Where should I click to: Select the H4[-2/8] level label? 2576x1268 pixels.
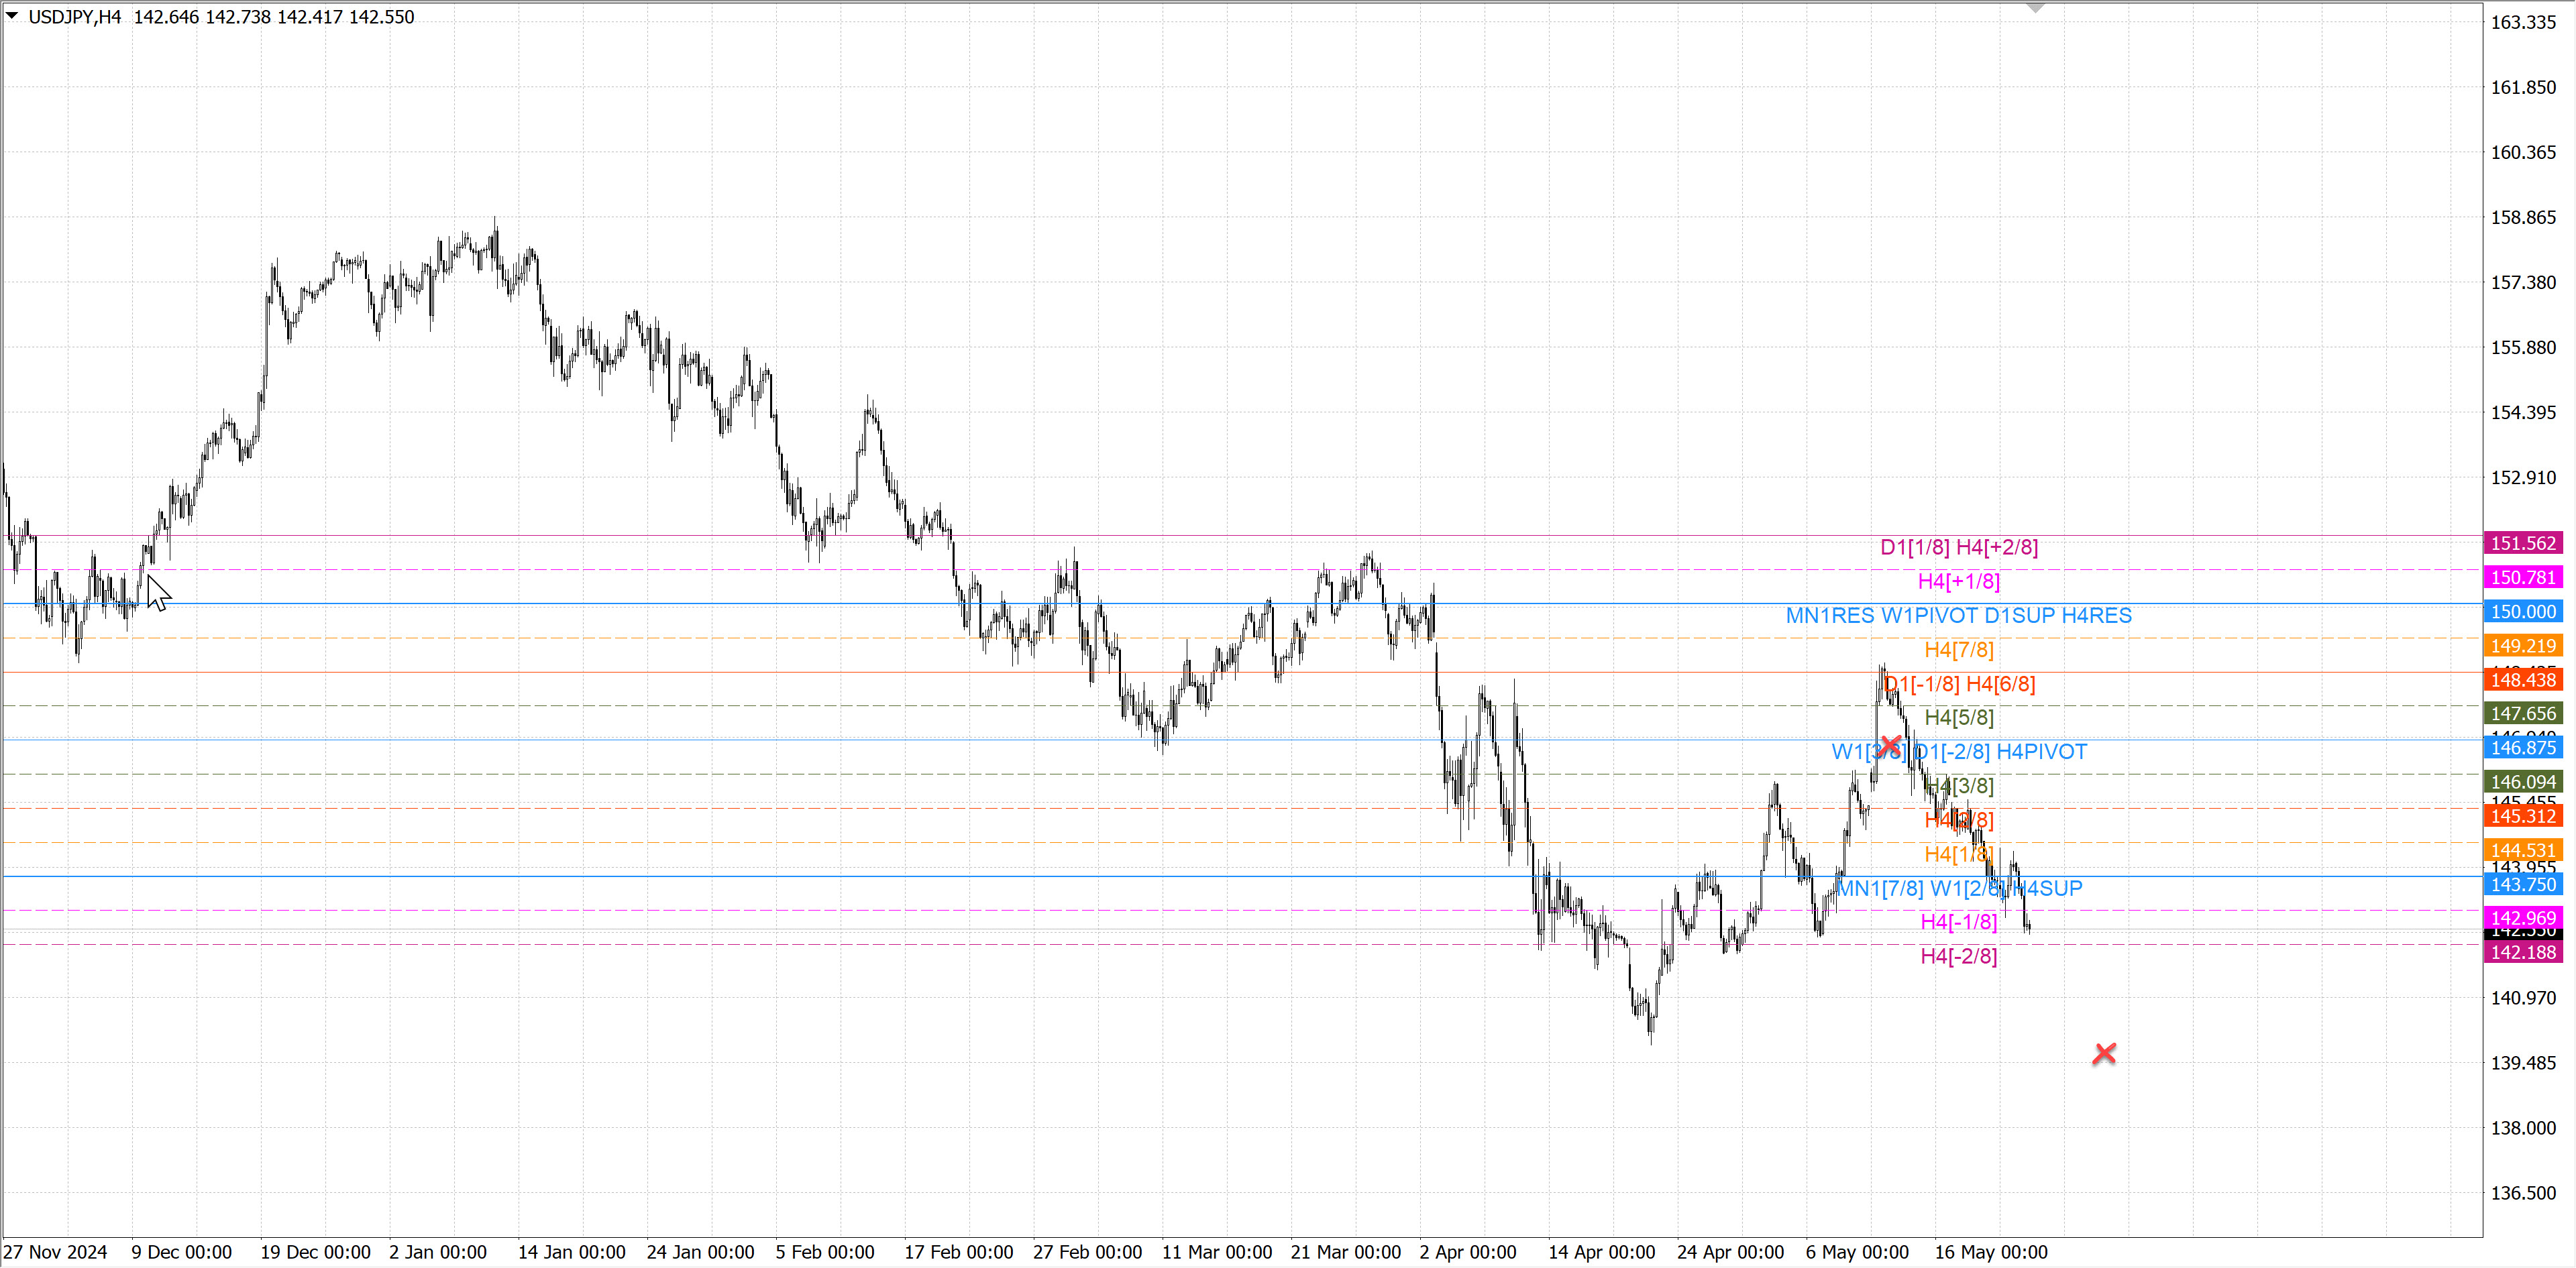(x=1958, y=956)
